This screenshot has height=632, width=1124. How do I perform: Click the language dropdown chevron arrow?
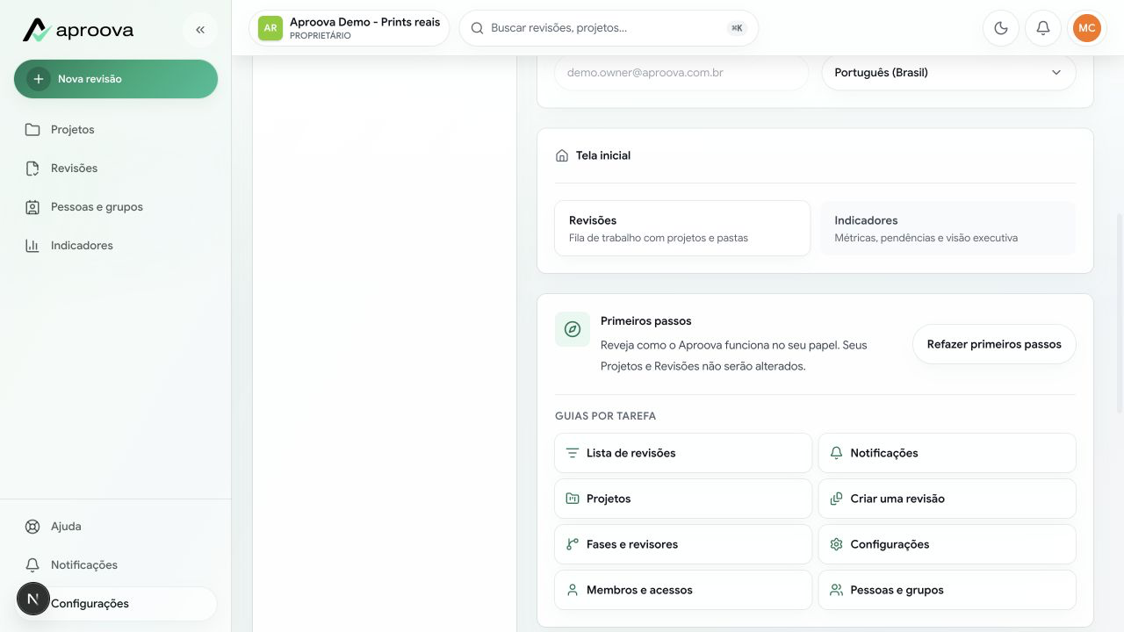click(1056, 73)
